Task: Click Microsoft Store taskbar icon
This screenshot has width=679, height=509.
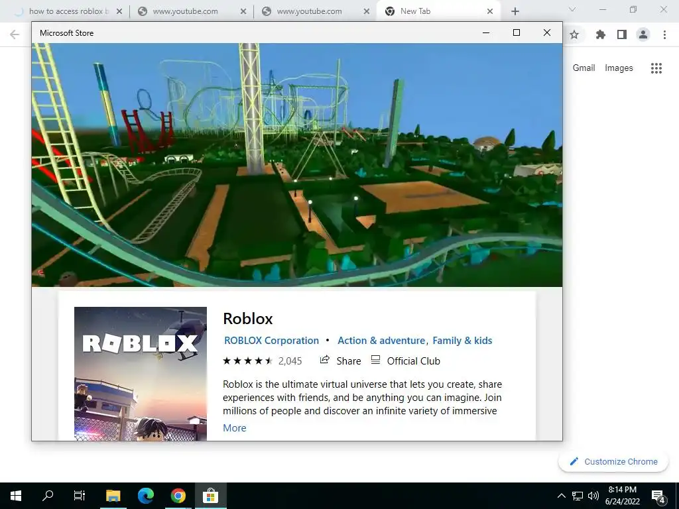Action: point(210,496)
